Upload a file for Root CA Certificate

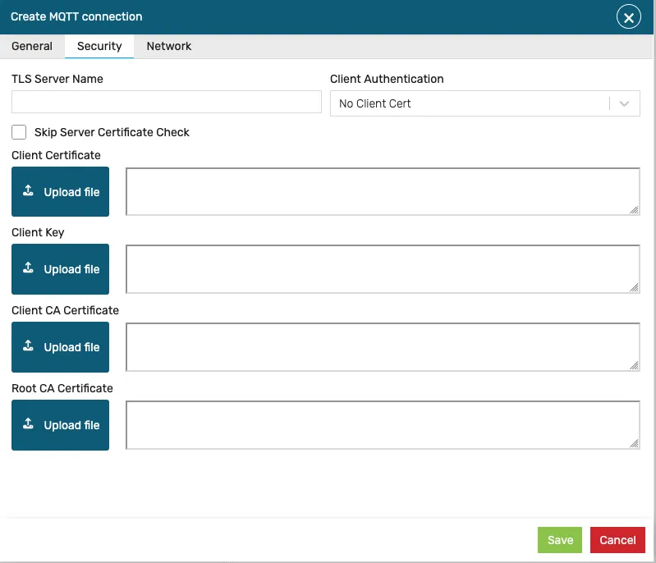[60, 425]
